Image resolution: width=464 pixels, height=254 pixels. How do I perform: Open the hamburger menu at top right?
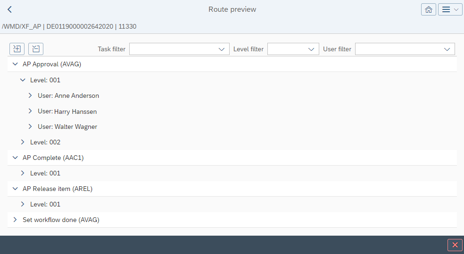tap(450, 9)
